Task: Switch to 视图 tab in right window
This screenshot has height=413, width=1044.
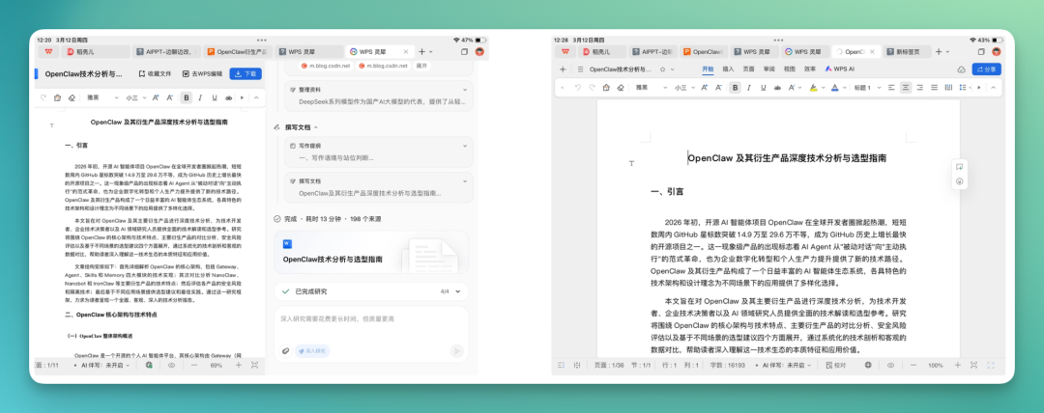Action: tap(789, 69)
